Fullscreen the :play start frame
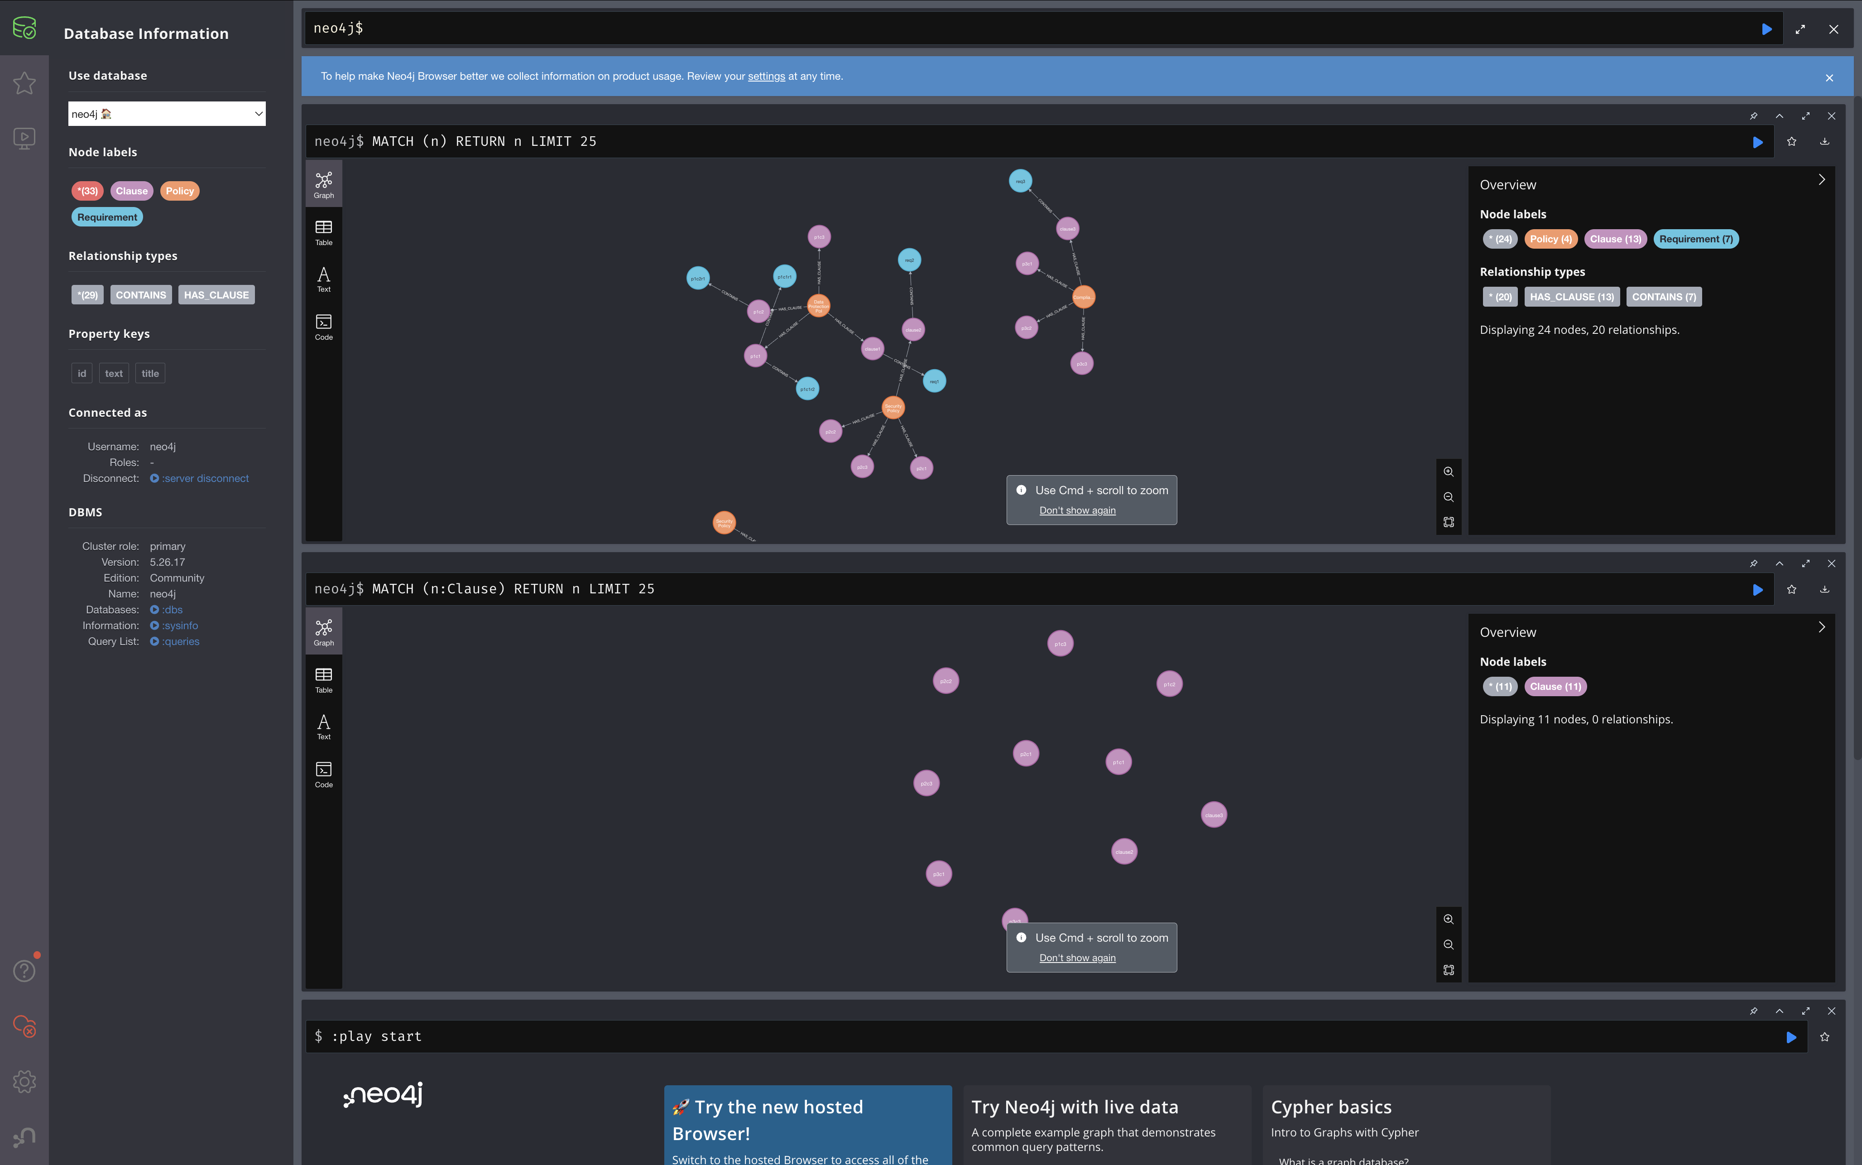Image resolution: width=1862 pixels, height=1165 pixels. tap(1806, 1011)
